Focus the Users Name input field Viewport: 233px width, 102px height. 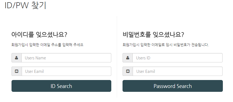pyautogui.click(x=66, y=58)
